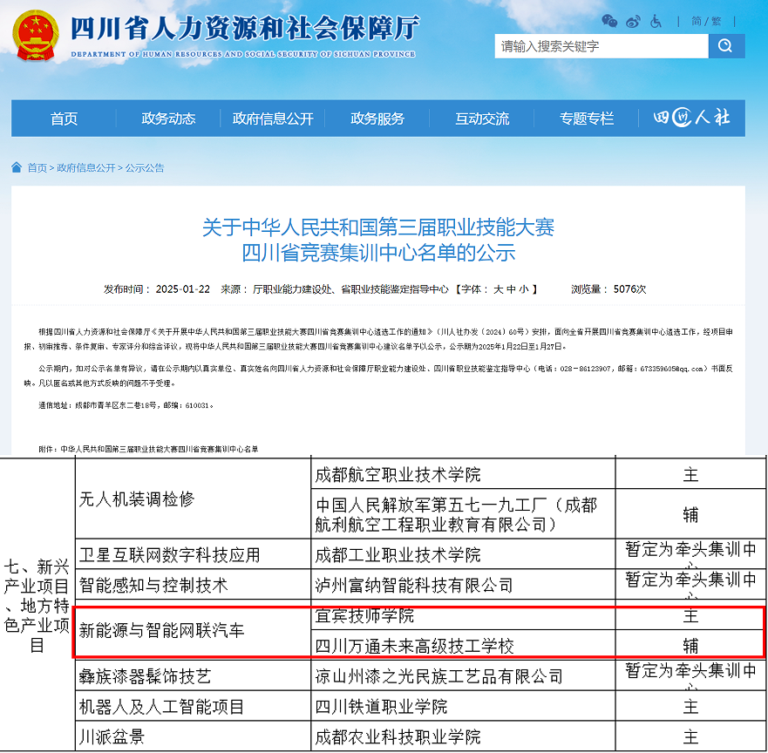Set font size to medium (中)
The height and width of the screenshot is (753, 768).
(511, 289)
